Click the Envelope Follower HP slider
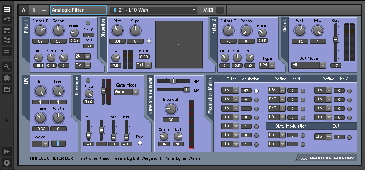365x170 pixels. 173,81
